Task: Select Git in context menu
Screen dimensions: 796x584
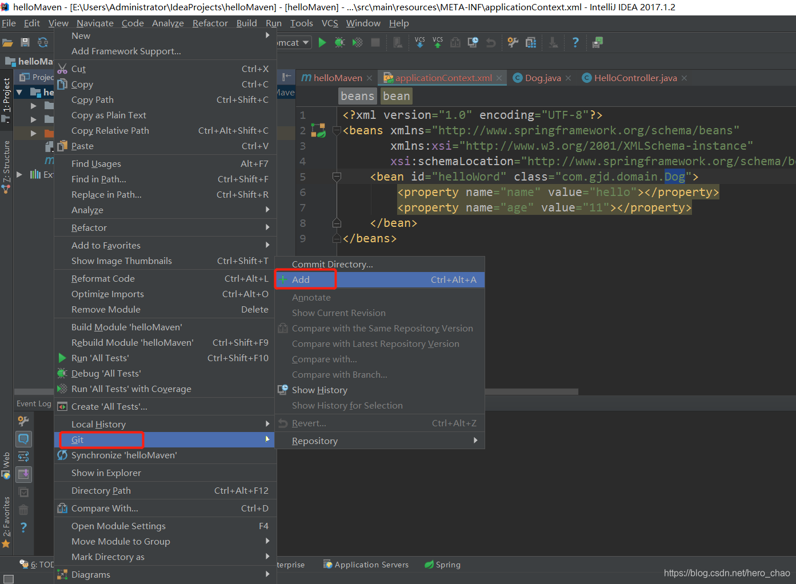Action: 165,440
